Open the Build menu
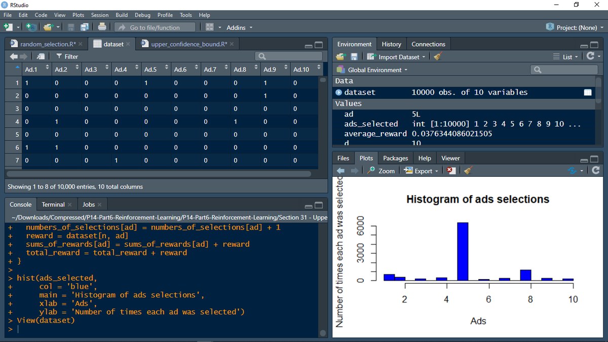Image resolution: width=608 pixels, height=342 pixels. pos(122,15)
